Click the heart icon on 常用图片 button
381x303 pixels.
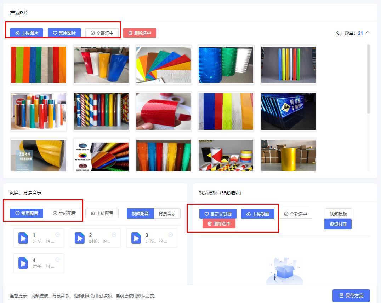[55, 33]
